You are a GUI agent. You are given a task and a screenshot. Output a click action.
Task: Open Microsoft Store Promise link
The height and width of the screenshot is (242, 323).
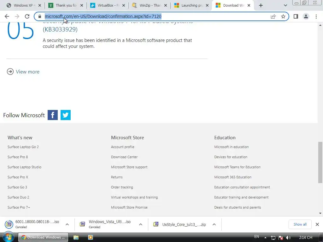click(129, 207)
